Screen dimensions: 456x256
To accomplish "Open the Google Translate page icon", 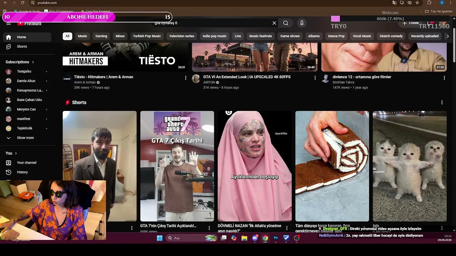I will point(394,2).
